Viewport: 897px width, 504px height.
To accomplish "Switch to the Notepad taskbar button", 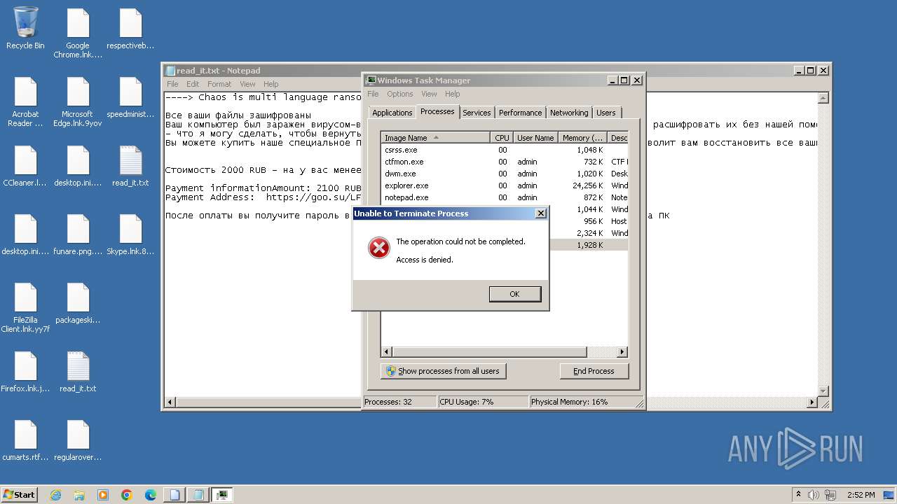I will (198, 495).
